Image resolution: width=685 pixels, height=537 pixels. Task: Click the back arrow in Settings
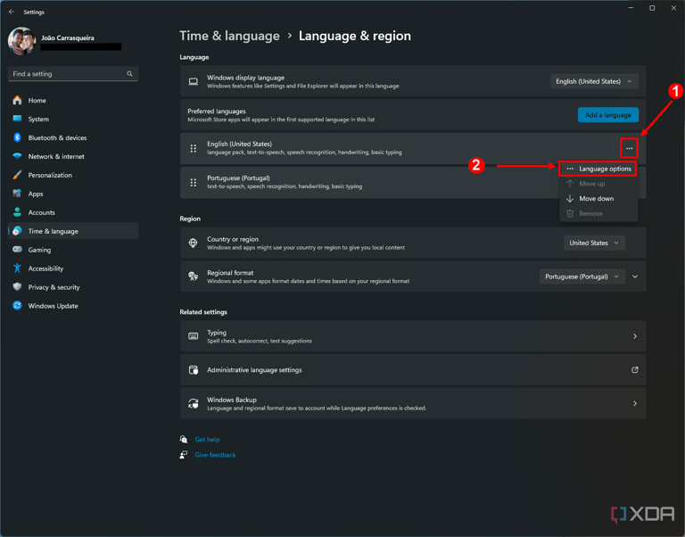(x=12, y=12)
